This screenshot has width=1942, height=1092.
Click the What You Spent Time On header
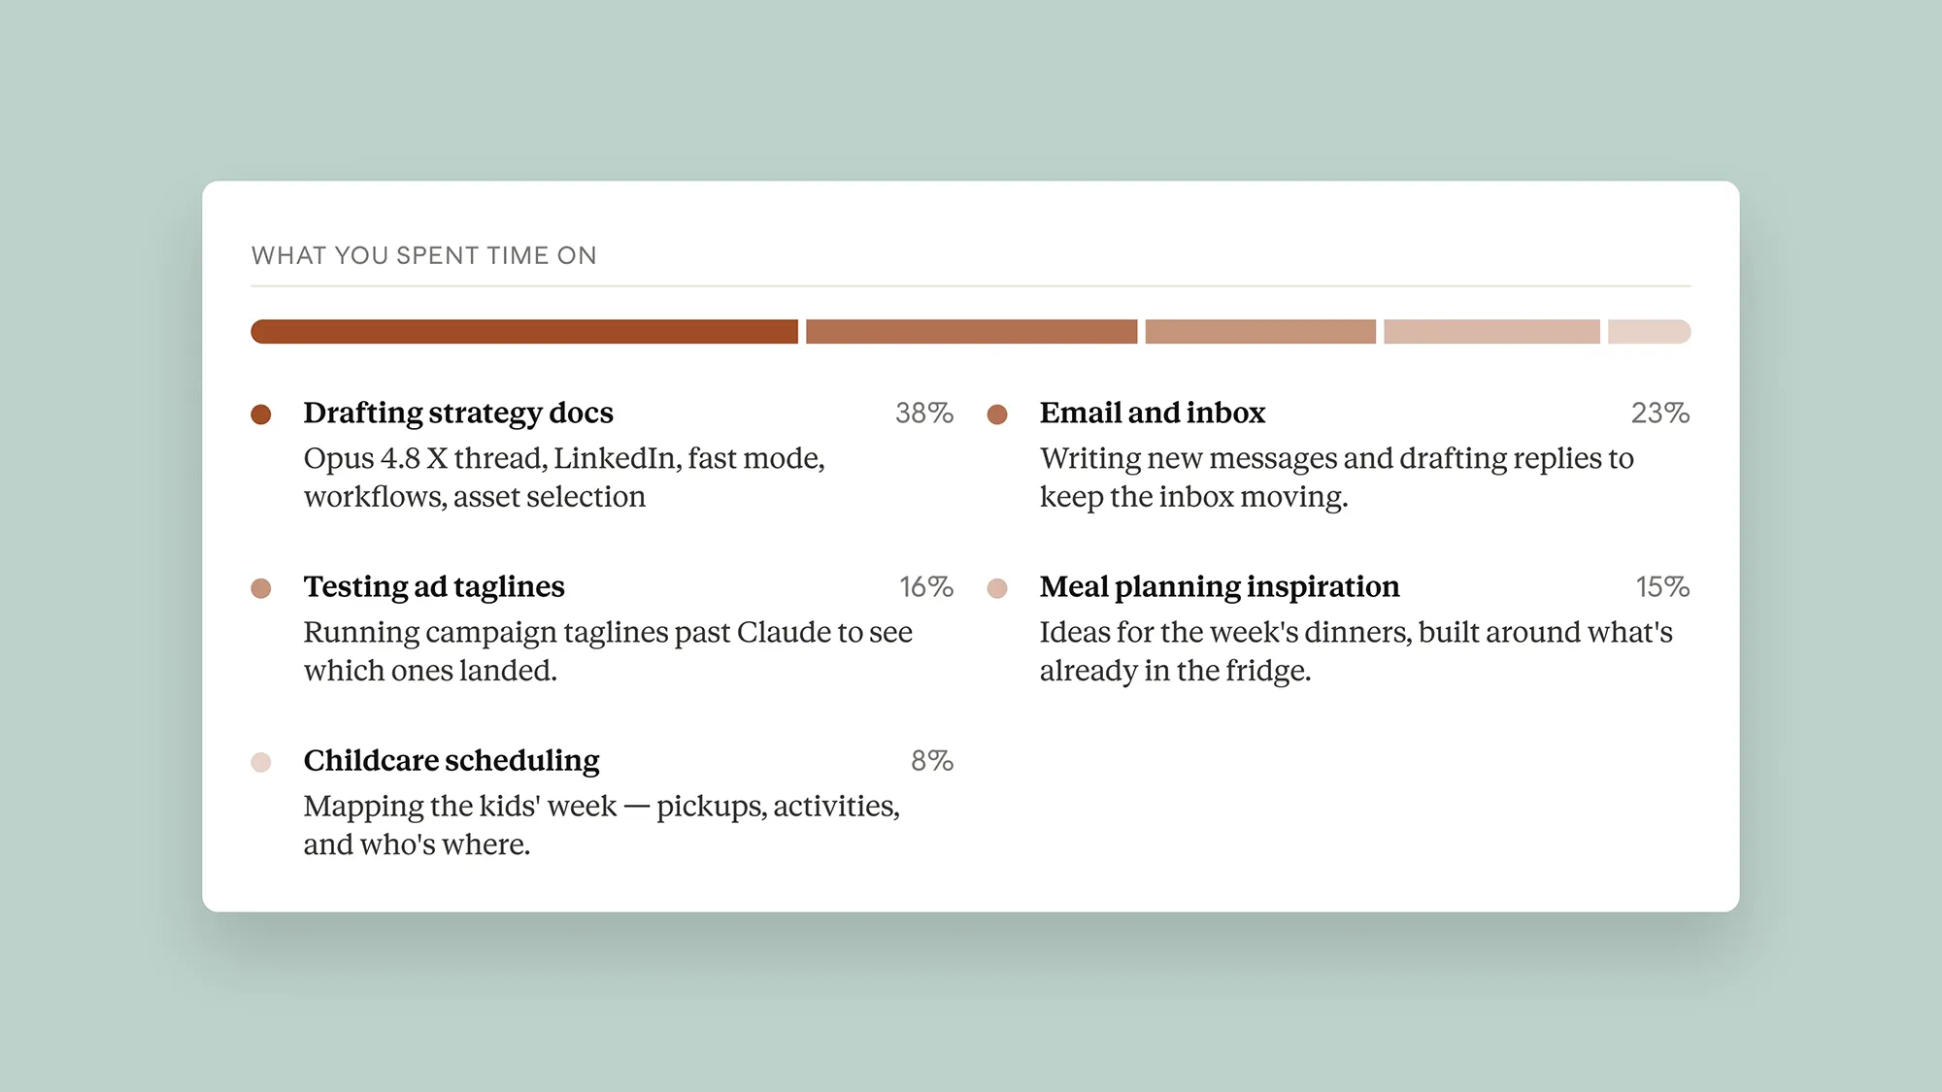(x=424, y=255)
